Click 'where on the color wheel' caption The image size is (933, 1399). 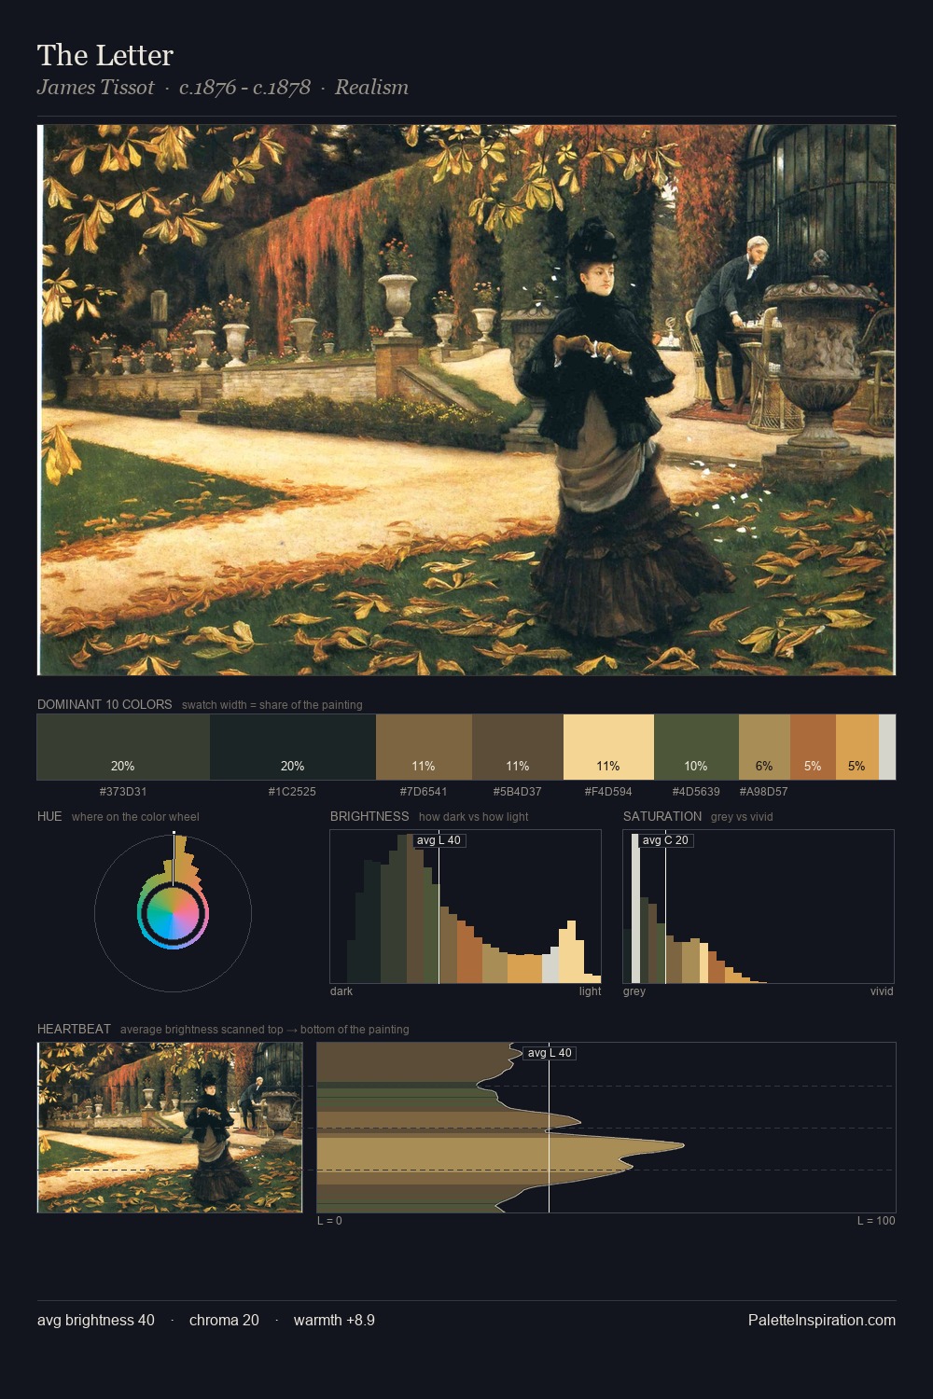135,817
